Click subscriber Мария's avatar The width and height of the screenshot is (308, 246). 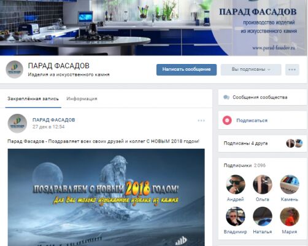[290, 216]
